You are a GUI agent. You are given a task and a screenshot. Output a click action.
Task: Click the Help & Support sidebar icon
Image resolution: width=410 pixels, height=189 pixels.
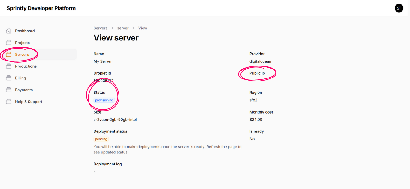coord(9,102)
